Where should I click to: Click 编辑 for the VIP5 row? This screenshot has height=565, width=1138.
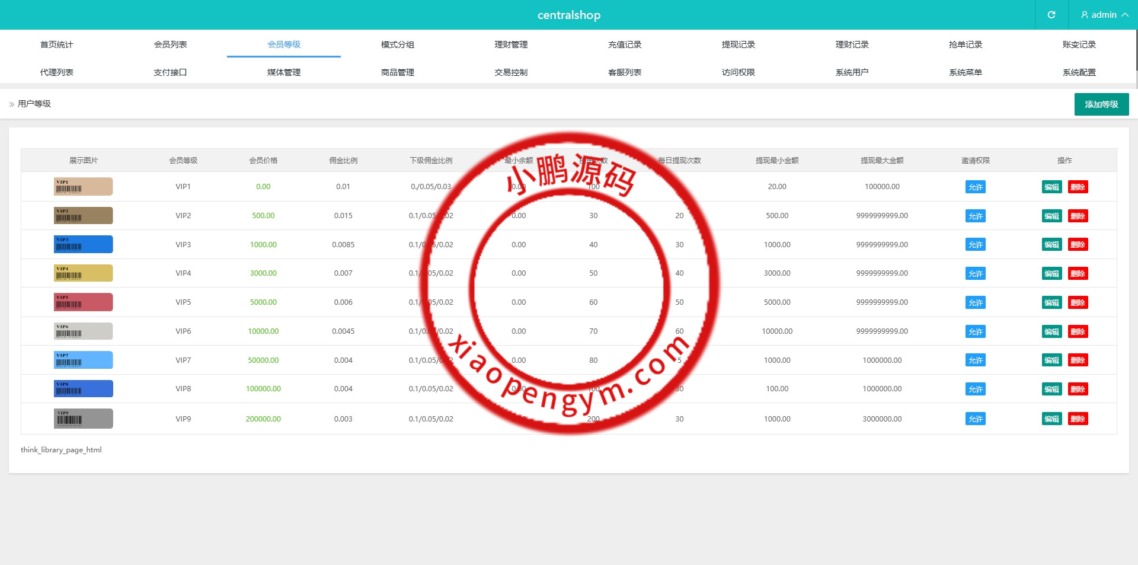point(1051,303)
